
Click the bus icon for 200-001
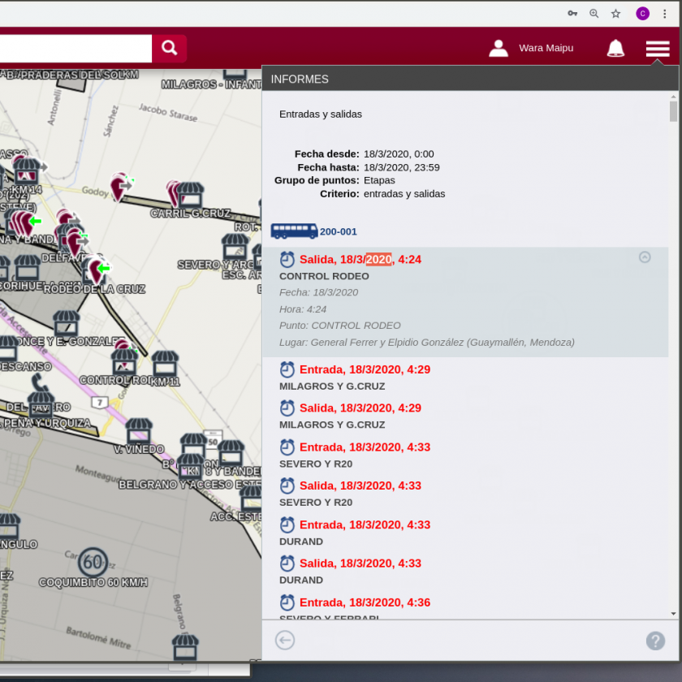coord(294,231)
